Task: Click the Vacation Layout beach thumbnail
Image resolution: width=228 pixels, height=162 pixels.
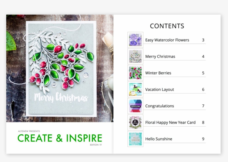Action: pyautogui.click(x=135, y=89)
